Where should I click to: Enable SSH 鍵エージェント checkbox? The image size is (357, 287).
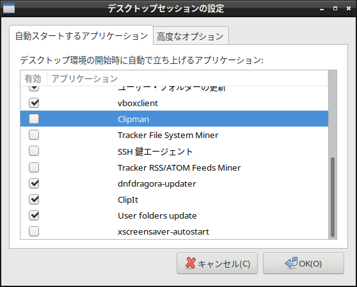click(x=34, y=151)
